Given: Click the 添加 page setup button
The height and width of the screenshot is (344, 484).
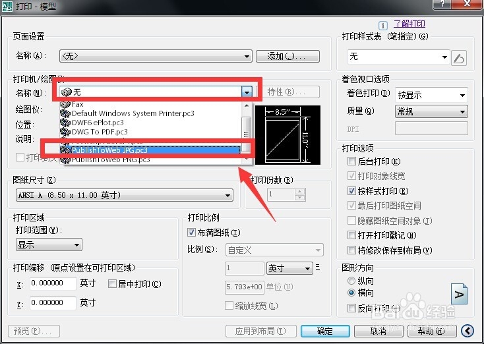Looking at the screenshot, I should point(287,57).
